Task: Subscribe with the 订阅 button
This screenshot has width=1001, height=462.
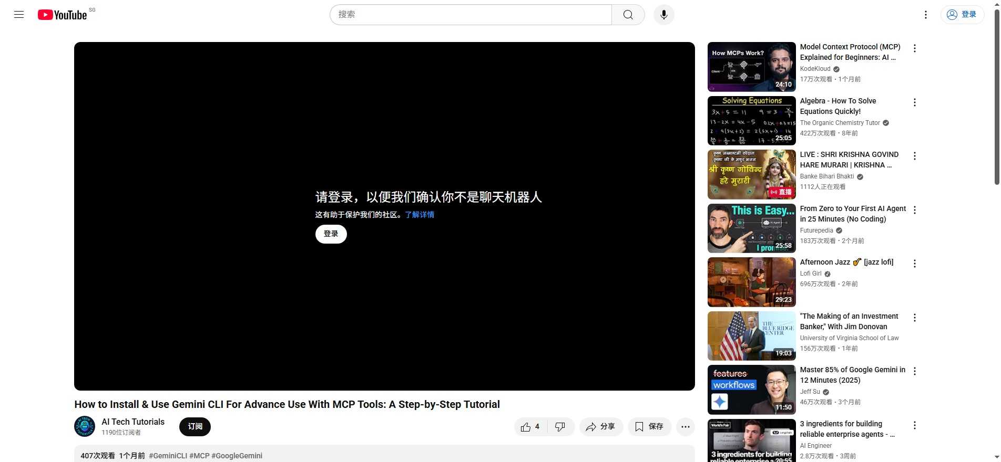Action: pos(195,427)
